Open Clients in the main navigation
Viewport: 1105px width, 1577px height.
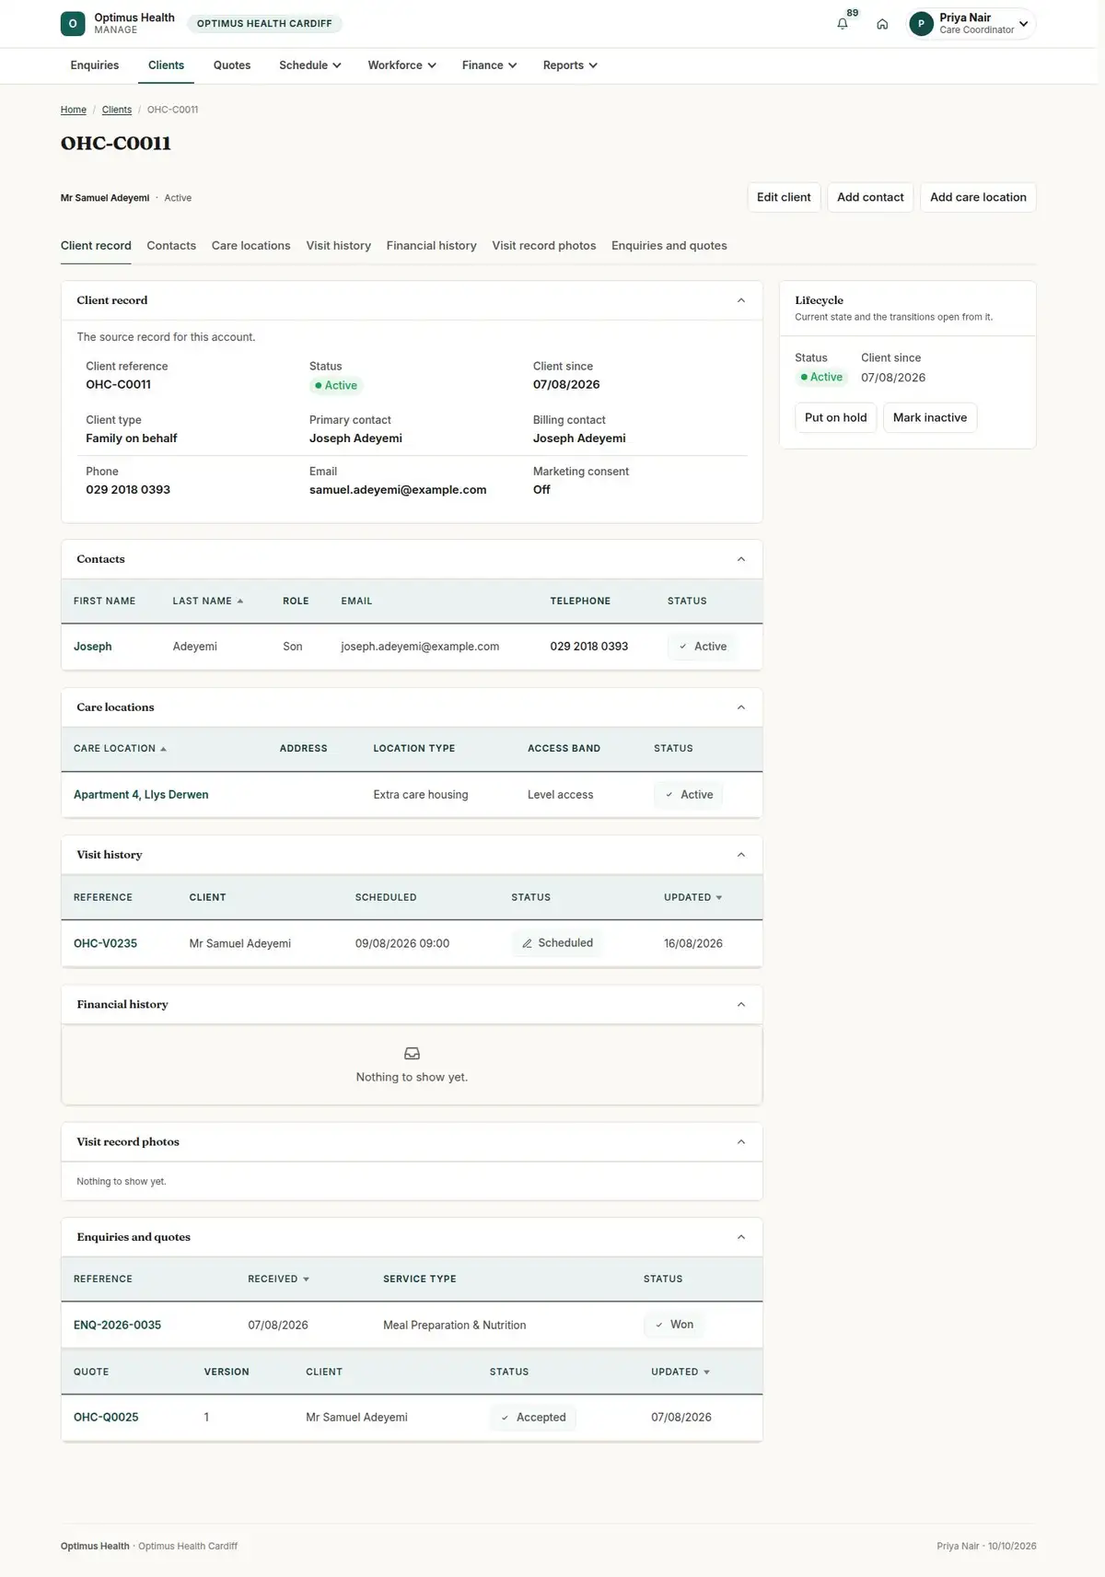click(x=166, y=65)
